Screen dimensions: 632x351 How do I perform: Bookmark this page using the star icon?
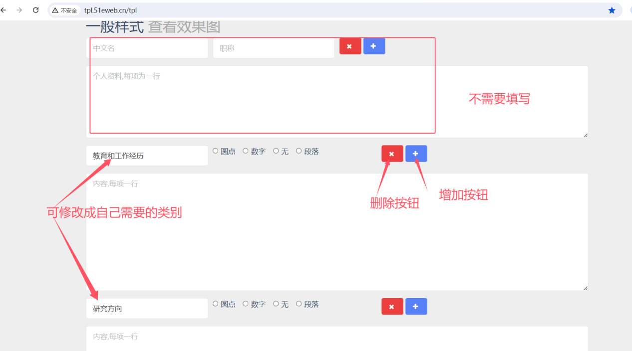pyautogui.click(x=612, y=10)
